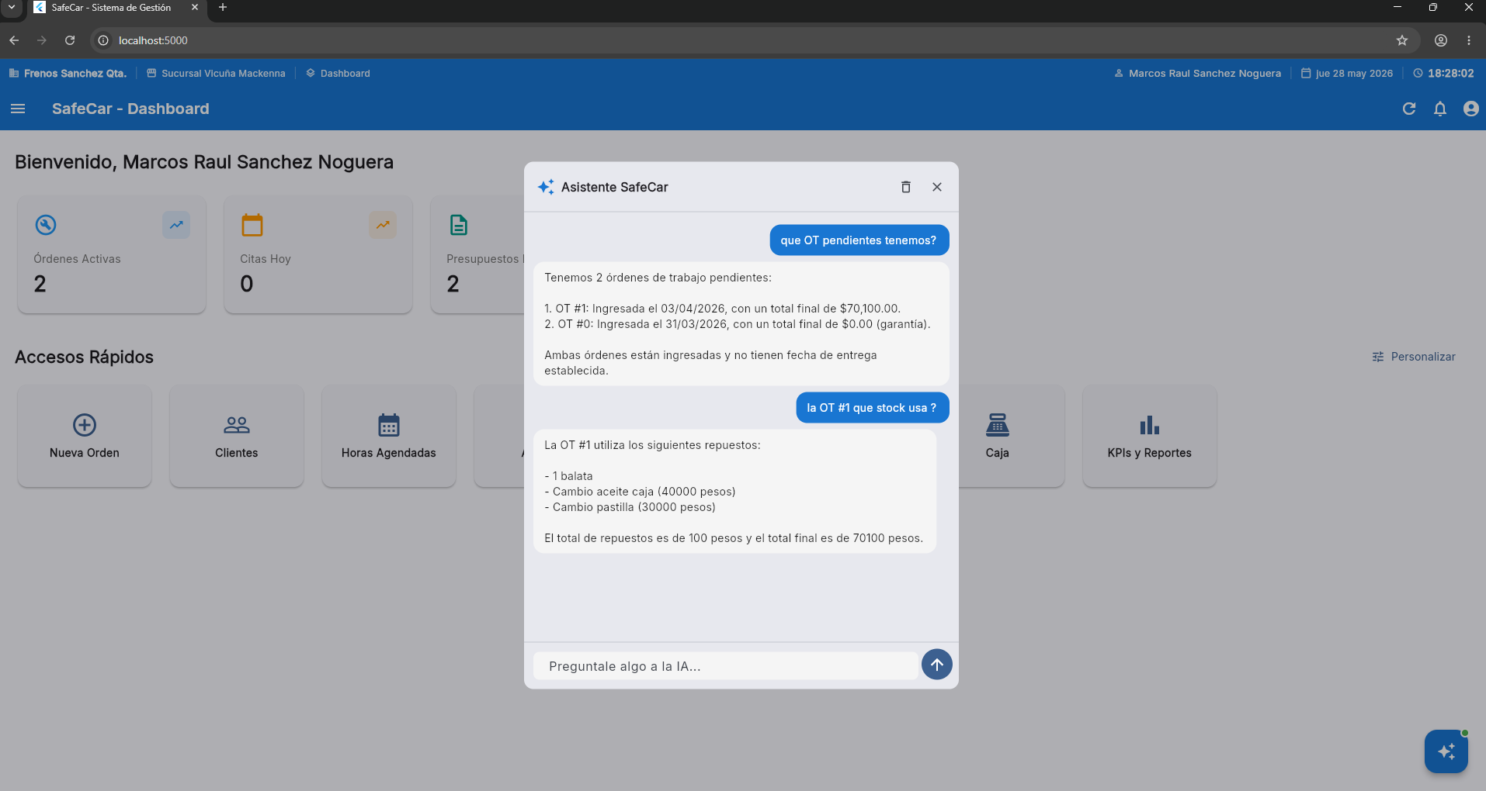Focus the Preguntale algo a la IA field

click(725, 666)
